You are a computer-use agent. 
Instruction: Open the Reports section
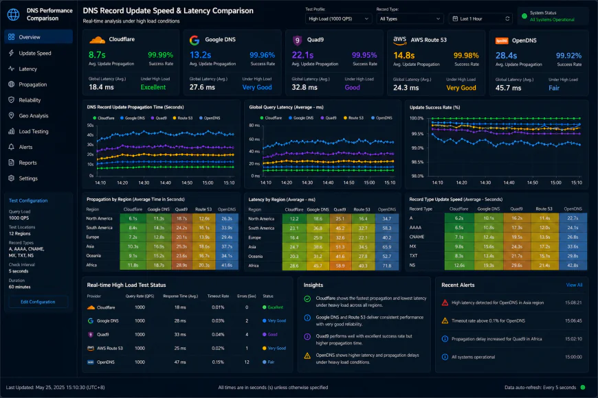(38, 162)
